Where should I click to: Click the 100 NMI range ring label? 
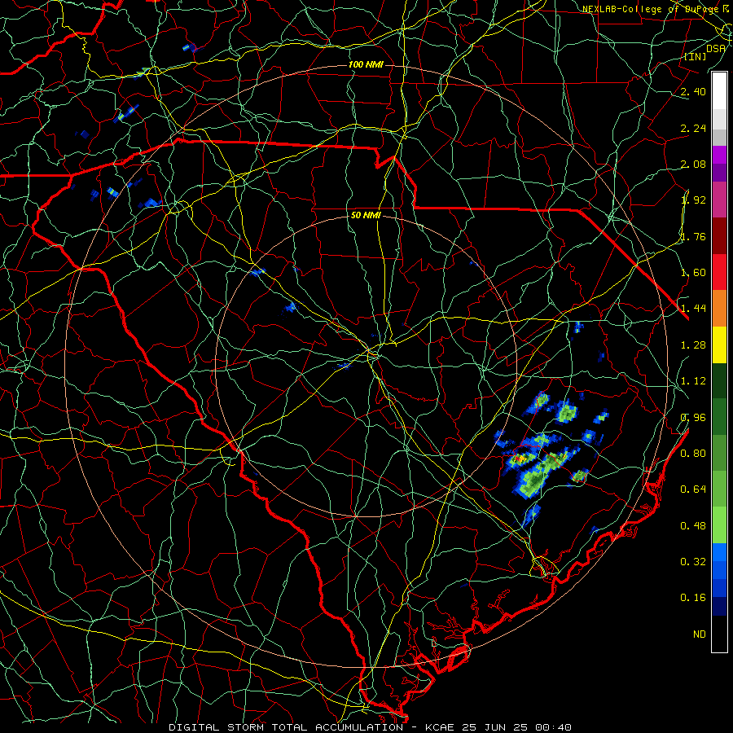366,64
